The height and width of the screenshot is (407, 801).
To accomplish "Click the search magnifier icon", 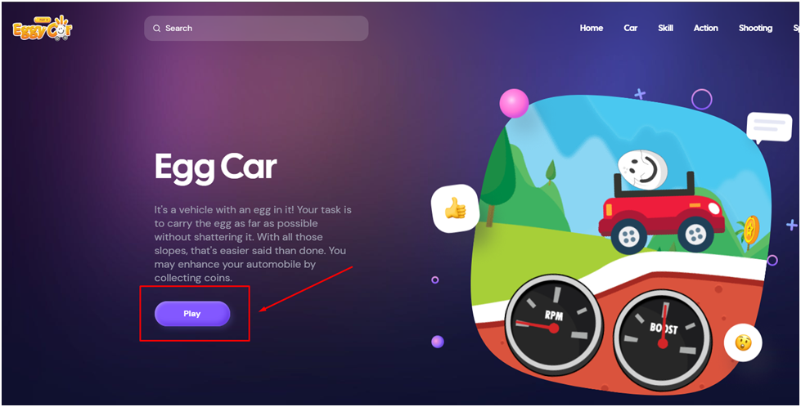I will pos(157,29).
